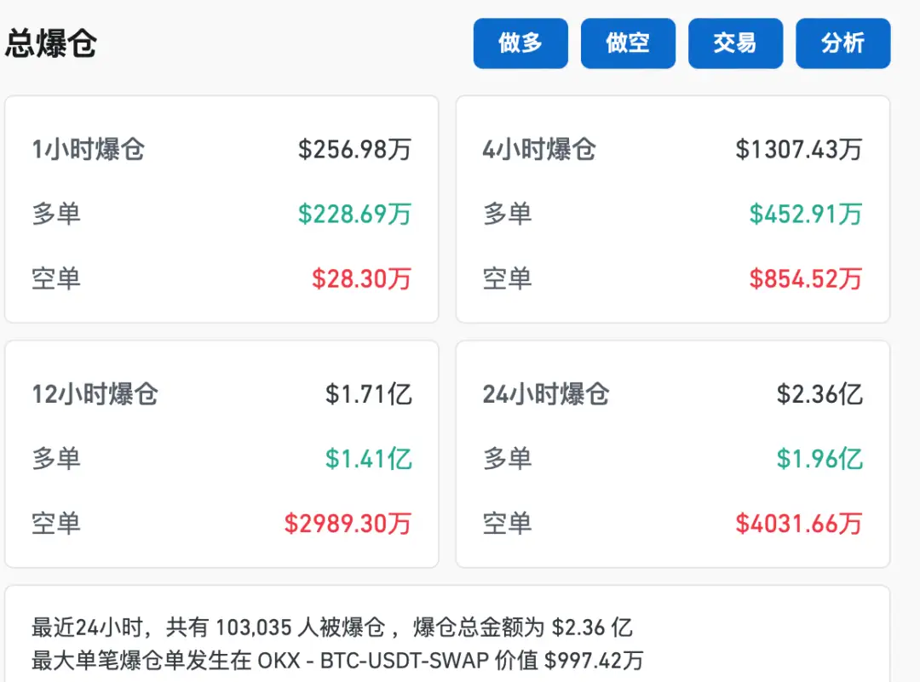
Task: Click the red $4031.66万 short value
Action: click(799, 524)
